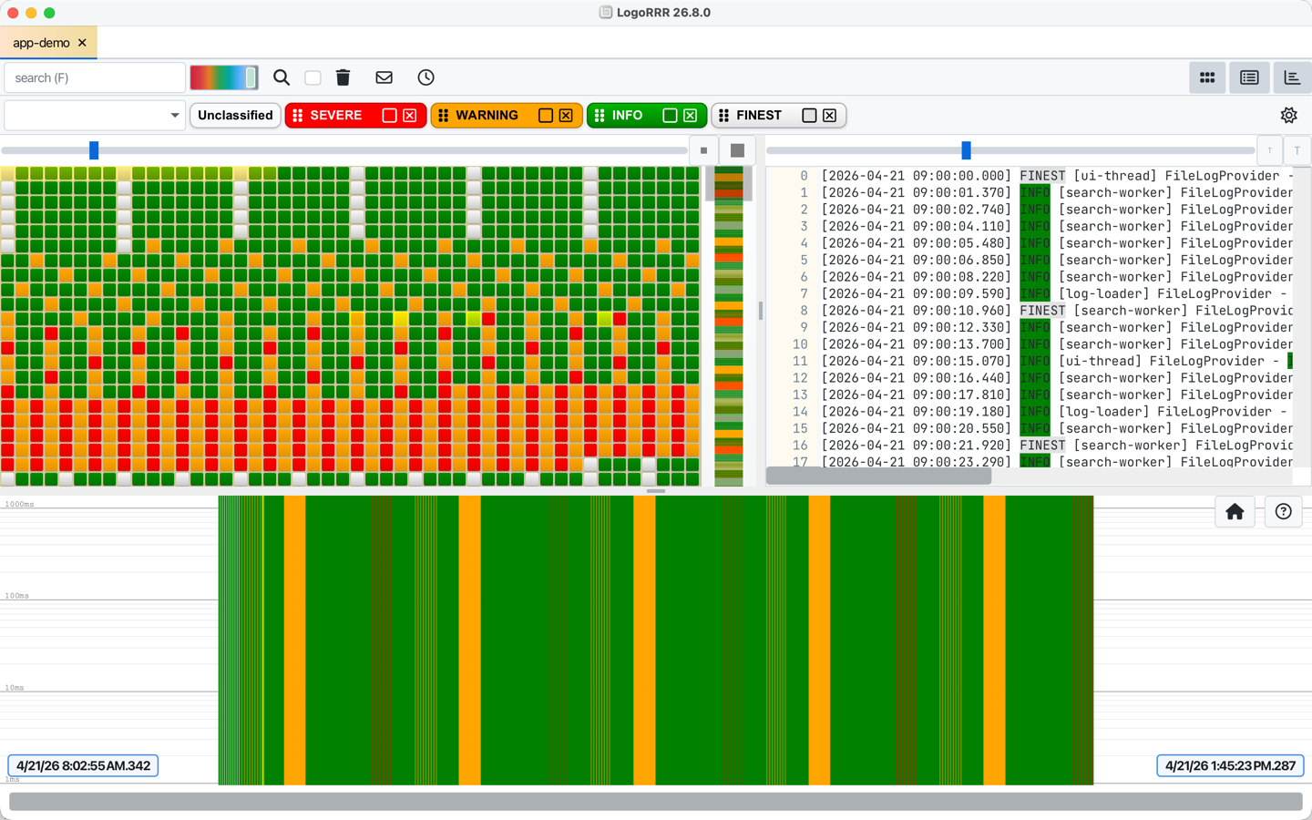
Task: Click the Unclassified filter button
Action: 235,116
